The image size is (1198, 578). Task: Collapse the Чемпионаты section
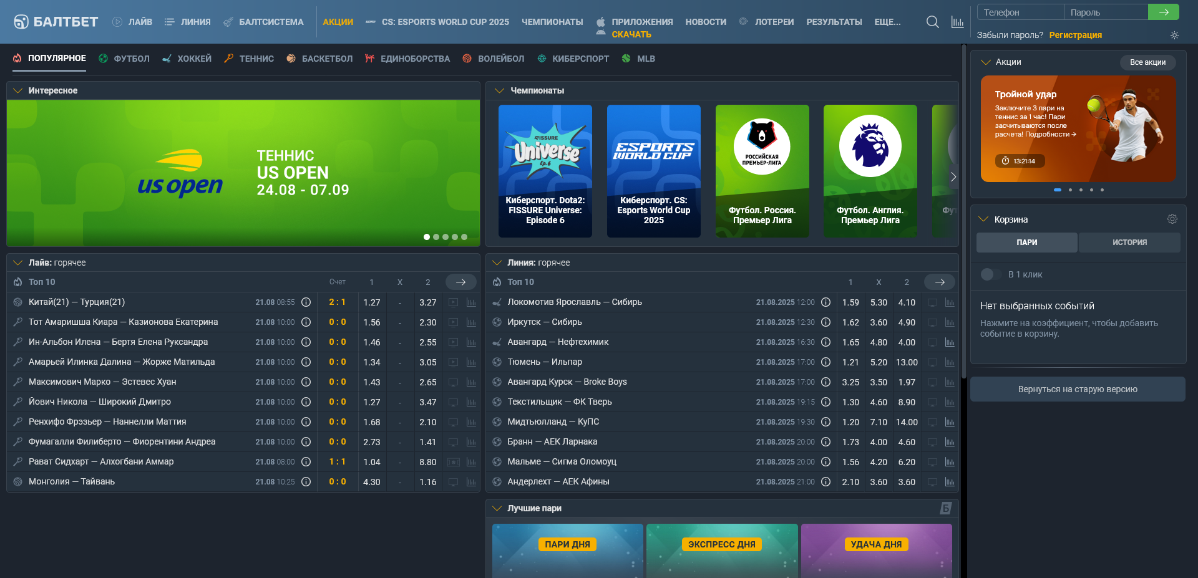pos(499,90)
